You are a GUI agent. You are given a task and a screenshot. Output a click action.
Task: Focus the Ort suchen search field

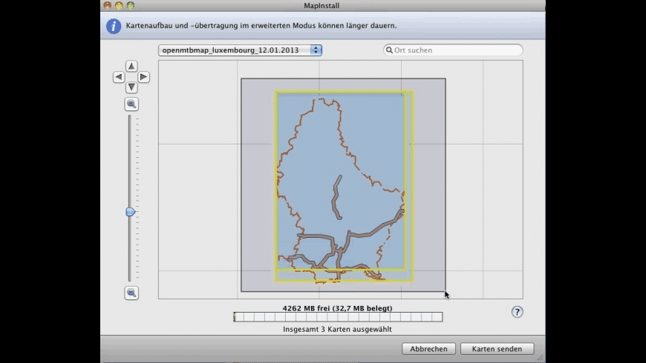point(453,50)
